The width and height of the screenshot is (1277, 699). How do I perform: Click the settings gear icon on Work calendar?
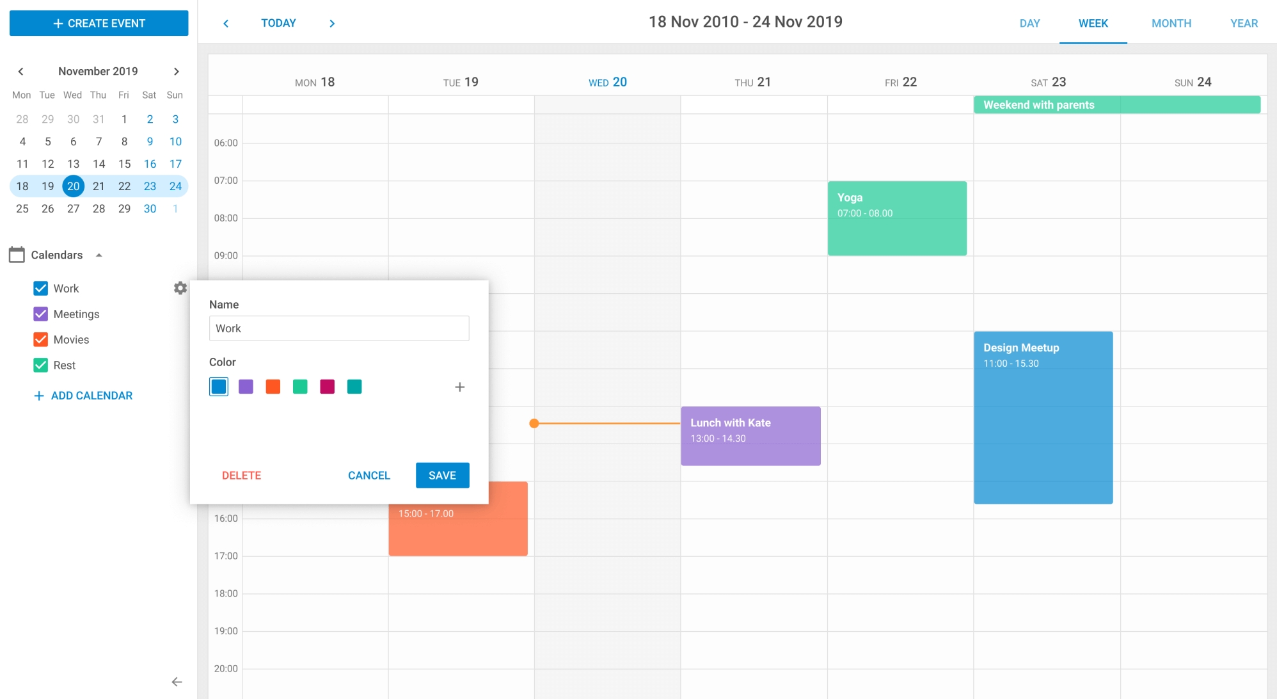(180, 287)
